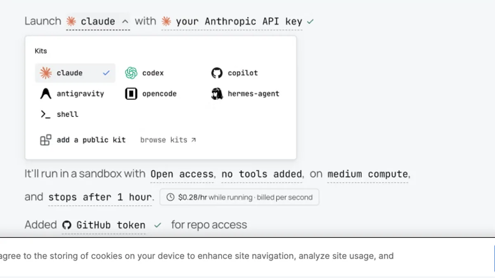Select the hermes-agent kit icon

[217, 93]
